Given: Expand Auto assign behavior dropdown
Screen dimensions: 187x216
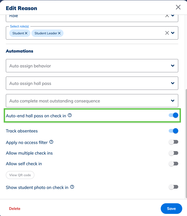Looking at the screenshot, I should 92,66.
